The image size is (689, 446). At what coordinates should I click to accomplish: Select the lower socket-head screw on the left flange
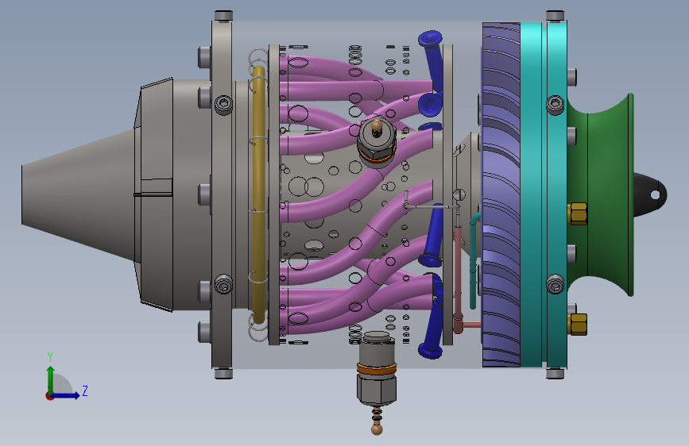(223, 285)
